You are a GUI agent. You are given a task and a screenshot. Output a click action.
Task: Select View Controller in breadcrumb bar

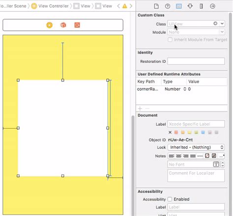pyautogui.click(x=53, y=6)
